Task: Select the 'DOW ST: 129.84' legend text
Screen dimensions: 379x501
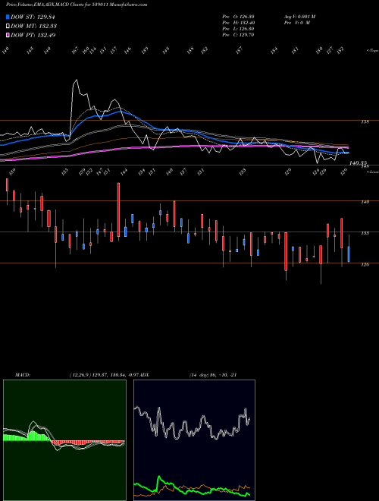Action: click(33, 17)
